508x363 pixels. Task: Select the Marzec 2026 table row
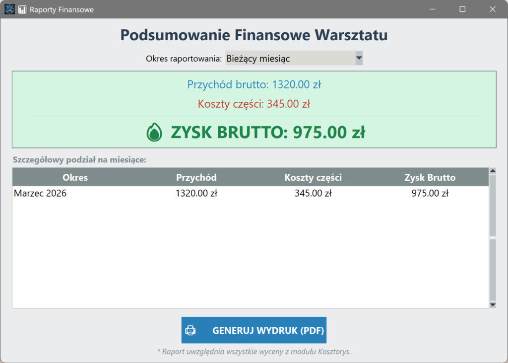point(40,194)
